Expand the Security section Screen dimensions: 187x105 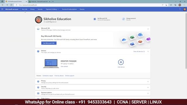point(148,87)
